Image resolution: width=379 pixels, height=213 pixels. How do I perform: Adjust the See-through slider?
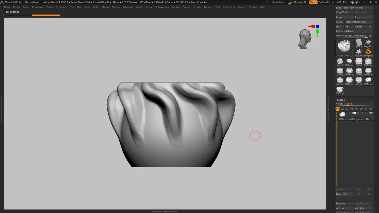click(298, 2)
